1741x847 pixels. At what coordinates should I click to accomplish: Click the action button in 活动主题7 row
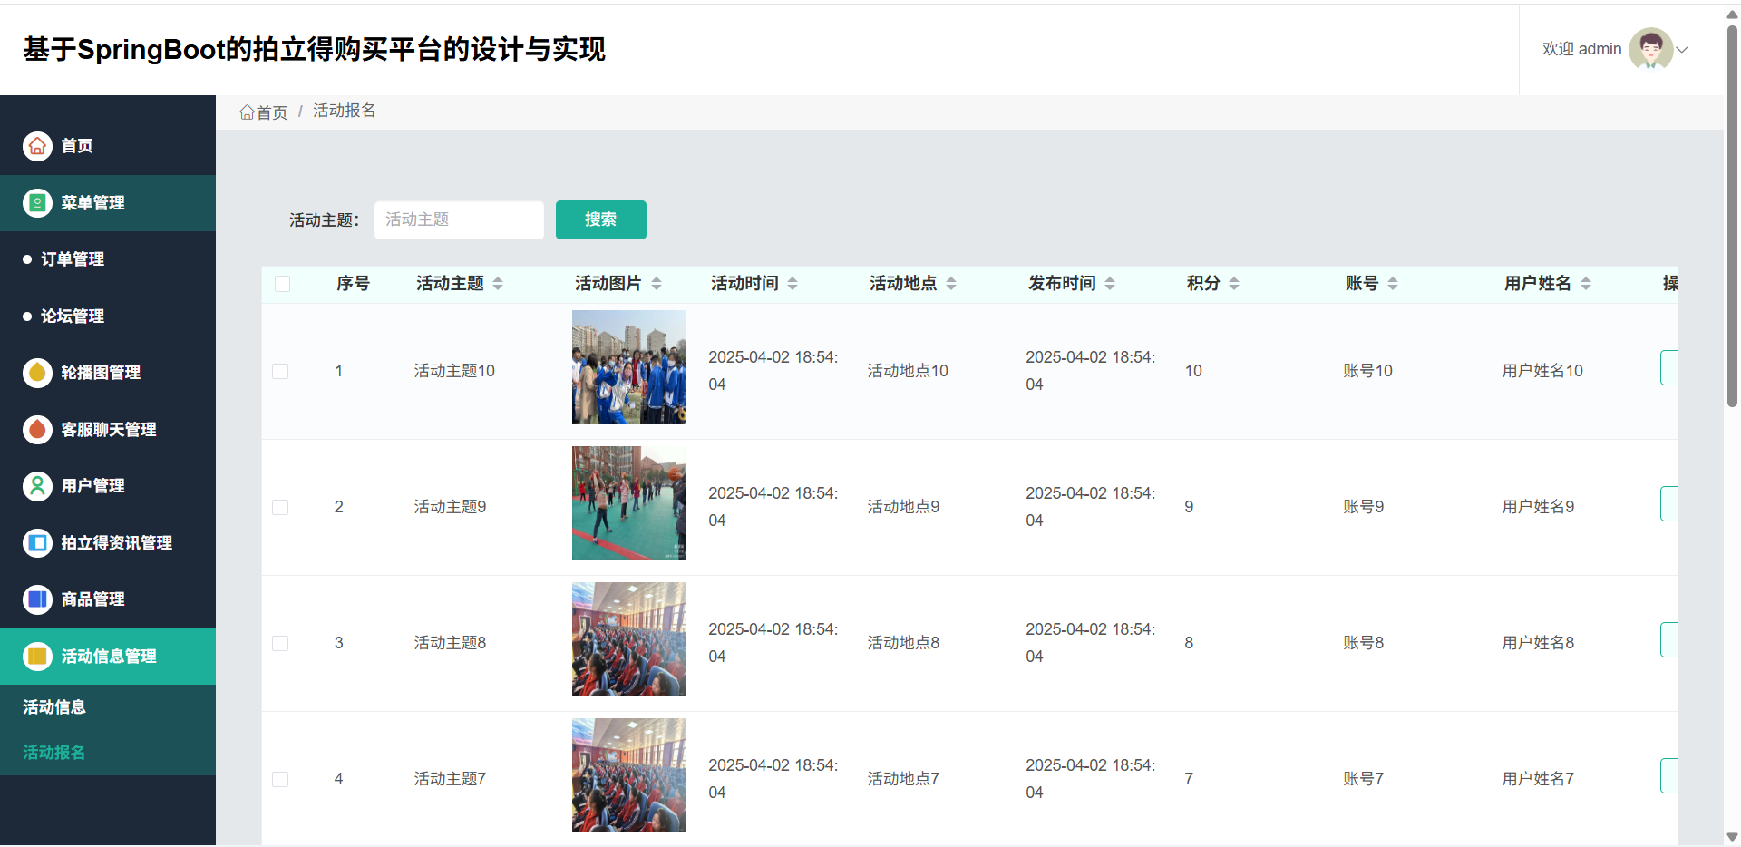(1669, 775)
